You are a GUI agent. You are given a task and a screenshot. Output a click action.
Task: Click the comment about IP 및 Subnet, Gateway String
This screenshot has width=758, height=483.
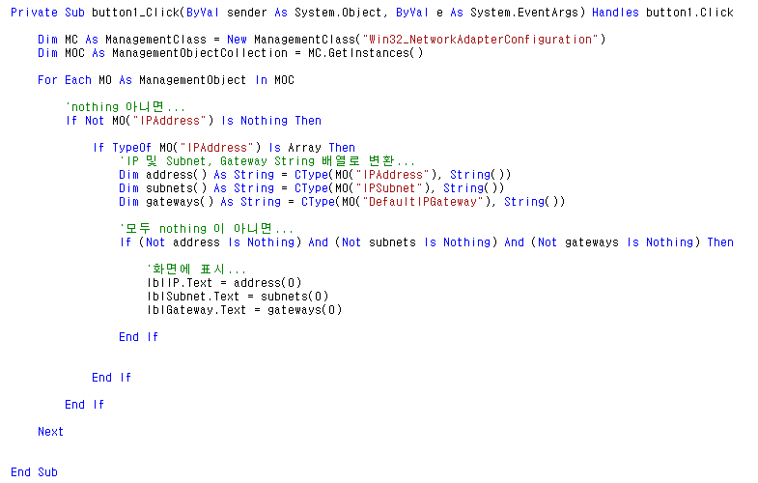(267, 161)
